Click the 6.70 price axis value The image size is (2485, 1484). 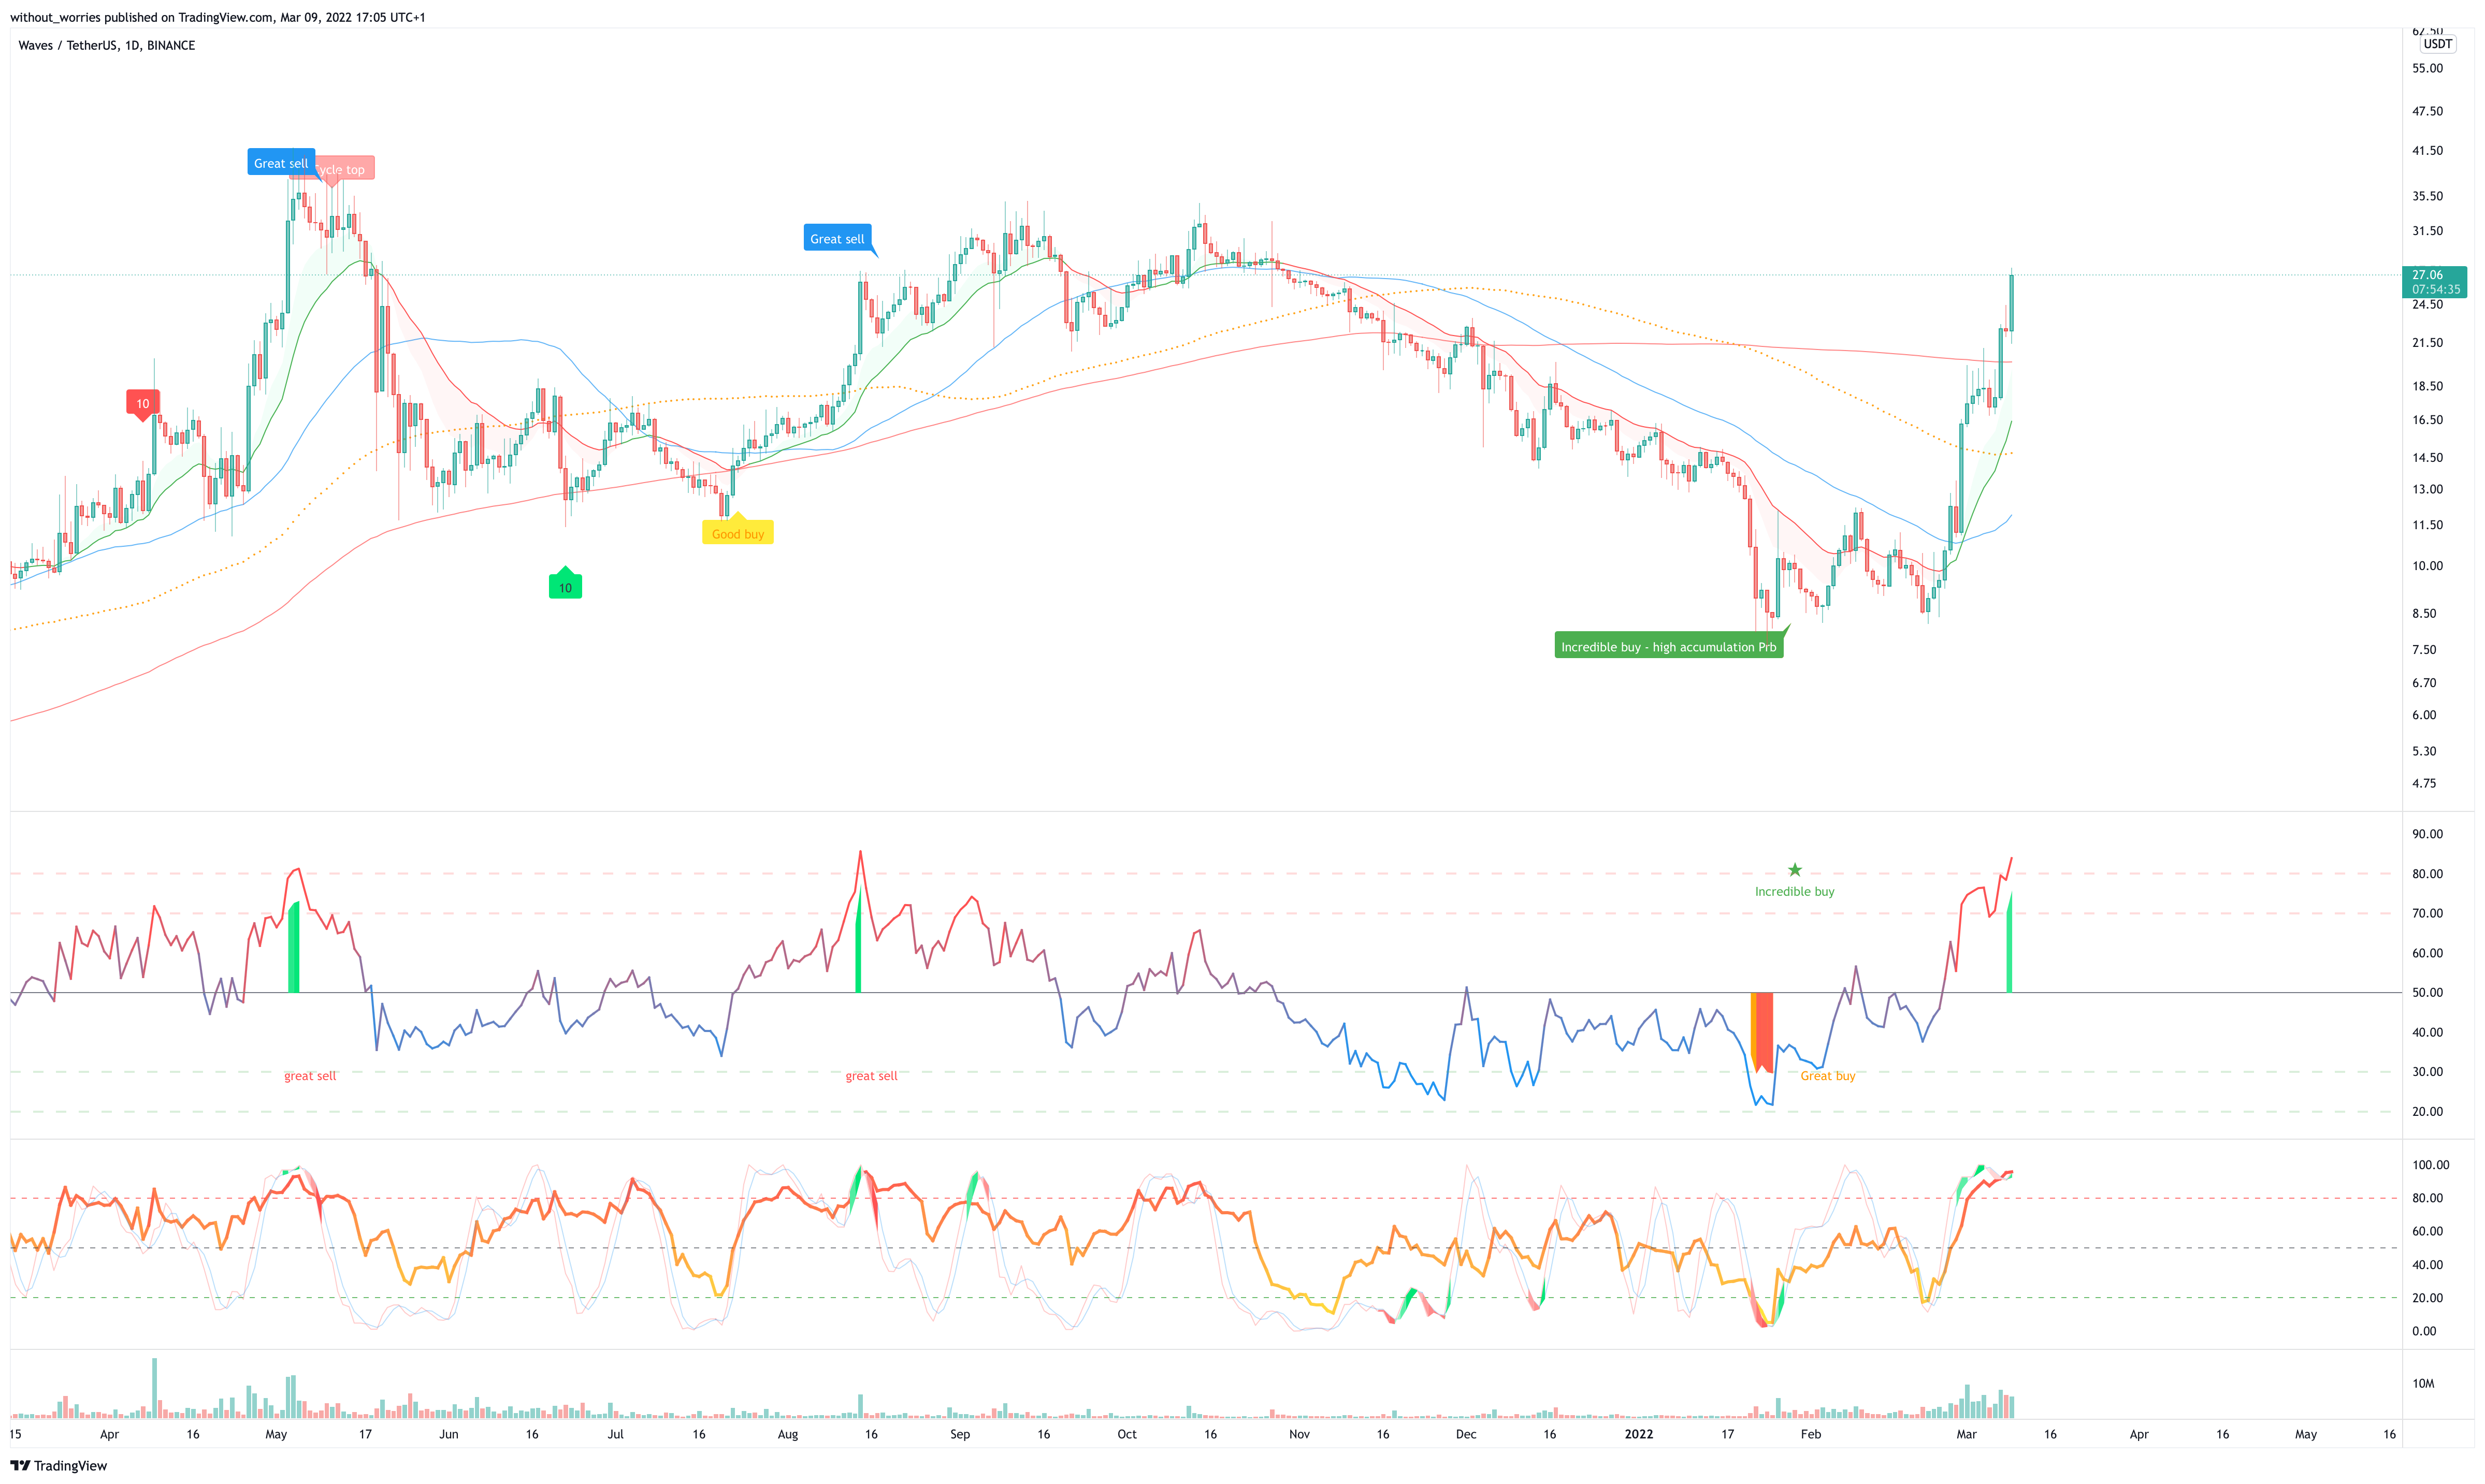pos(2424,683)
